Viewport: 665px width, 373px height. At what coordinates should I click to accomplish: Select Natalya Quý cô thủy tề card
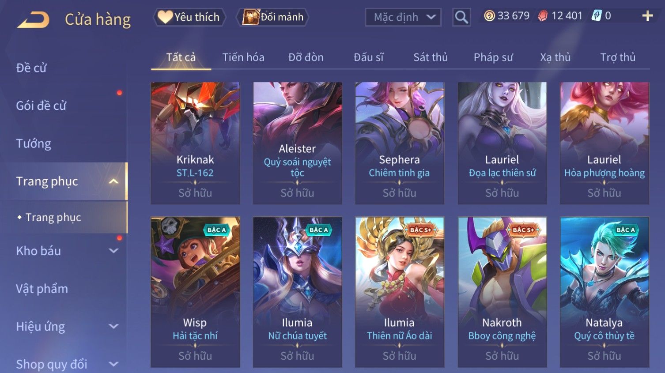605,292
